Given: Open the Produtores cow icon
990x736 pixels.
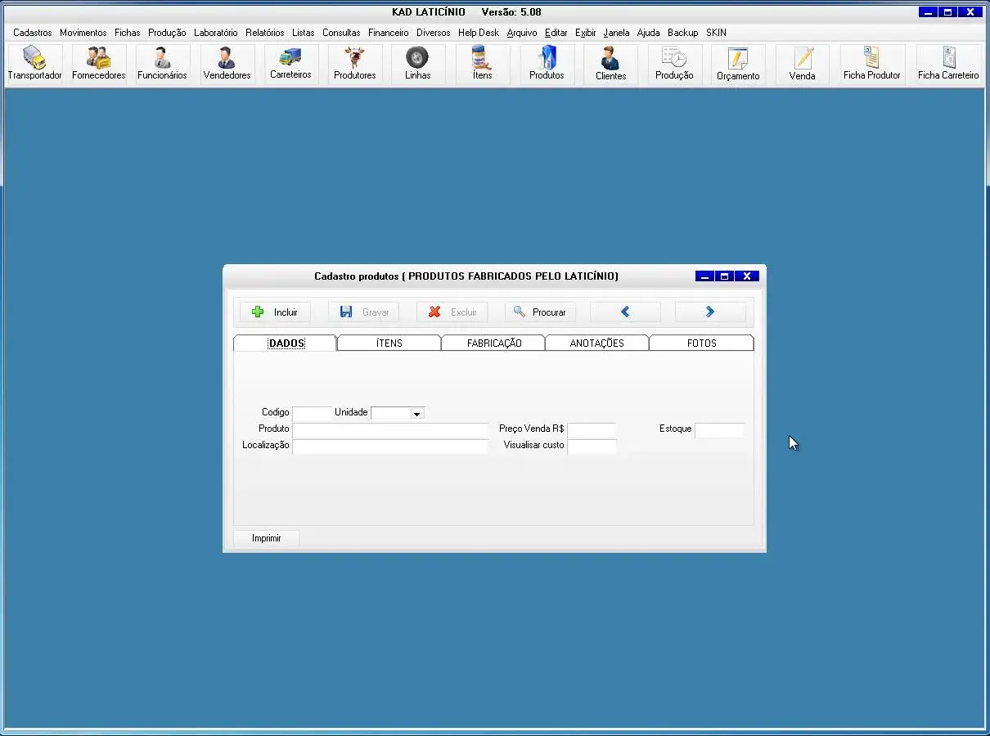Looking at the screenshot, I should [x=354, y=64].
